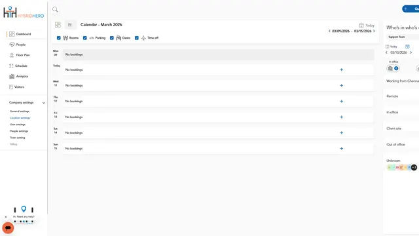Add a booking for Wed 11
This screenshot has height=236, width=419.
pyautogui.click(x=341, y=86)
